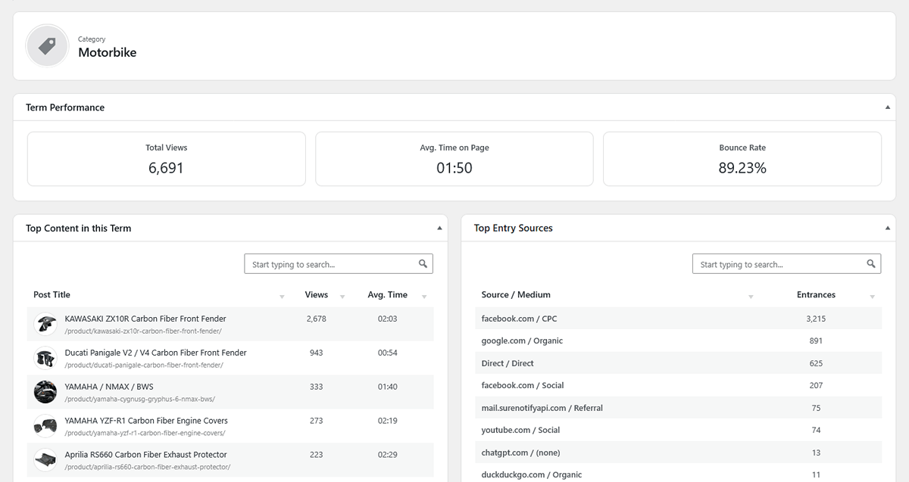Select the 625 entrances value

(816, 363)
